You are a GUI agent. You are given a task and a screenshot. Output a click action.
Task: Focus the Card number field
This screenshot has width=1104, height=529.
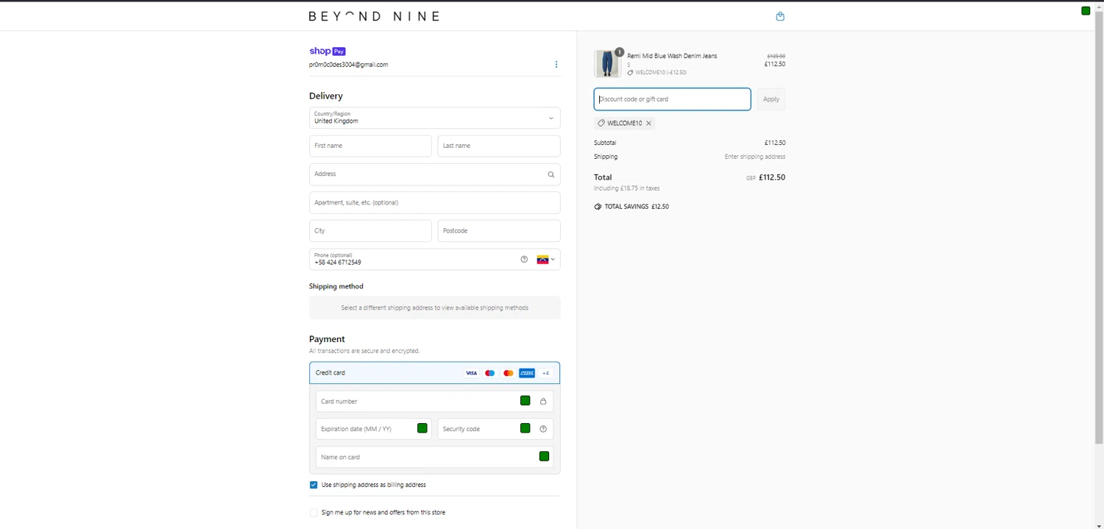(434, 401)
